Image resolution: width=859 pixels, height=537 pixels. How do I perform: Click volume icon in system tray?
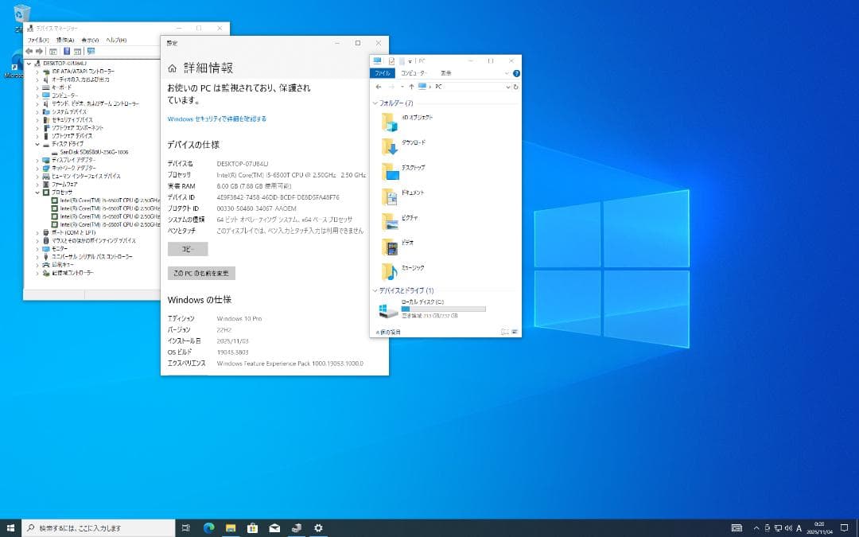point(788,528)
